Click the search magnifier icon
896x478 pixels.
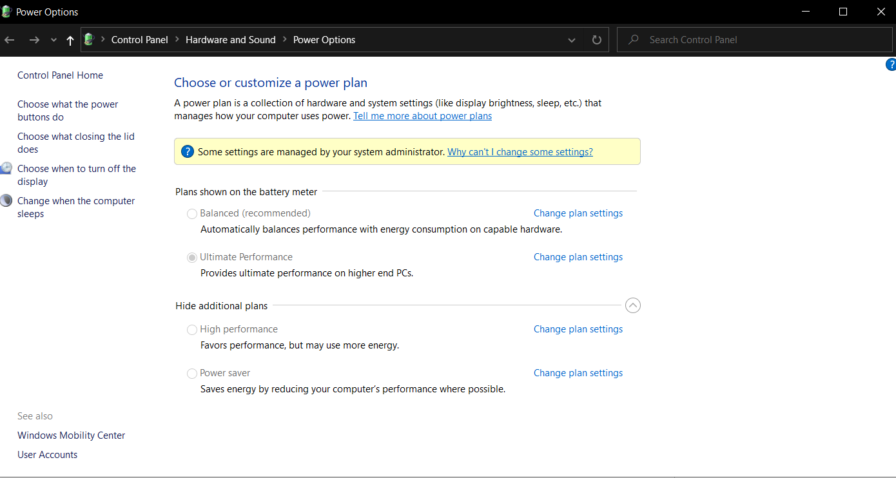[x=634, y=40]
